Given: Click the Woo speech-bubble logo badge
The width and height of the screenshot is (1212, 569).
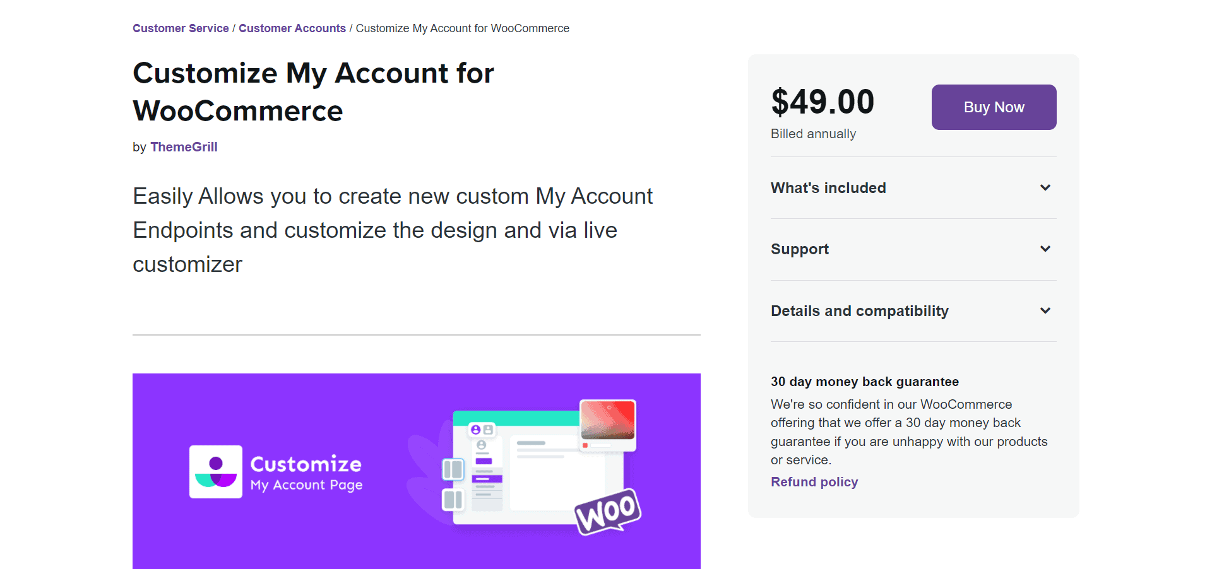Looking at the screenshot, I should click(608, 512).
